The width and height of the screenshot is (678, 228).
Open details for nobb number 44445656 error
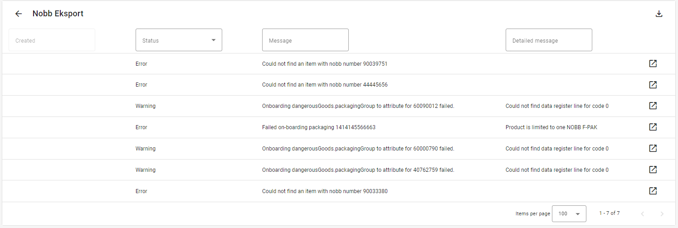653,85
